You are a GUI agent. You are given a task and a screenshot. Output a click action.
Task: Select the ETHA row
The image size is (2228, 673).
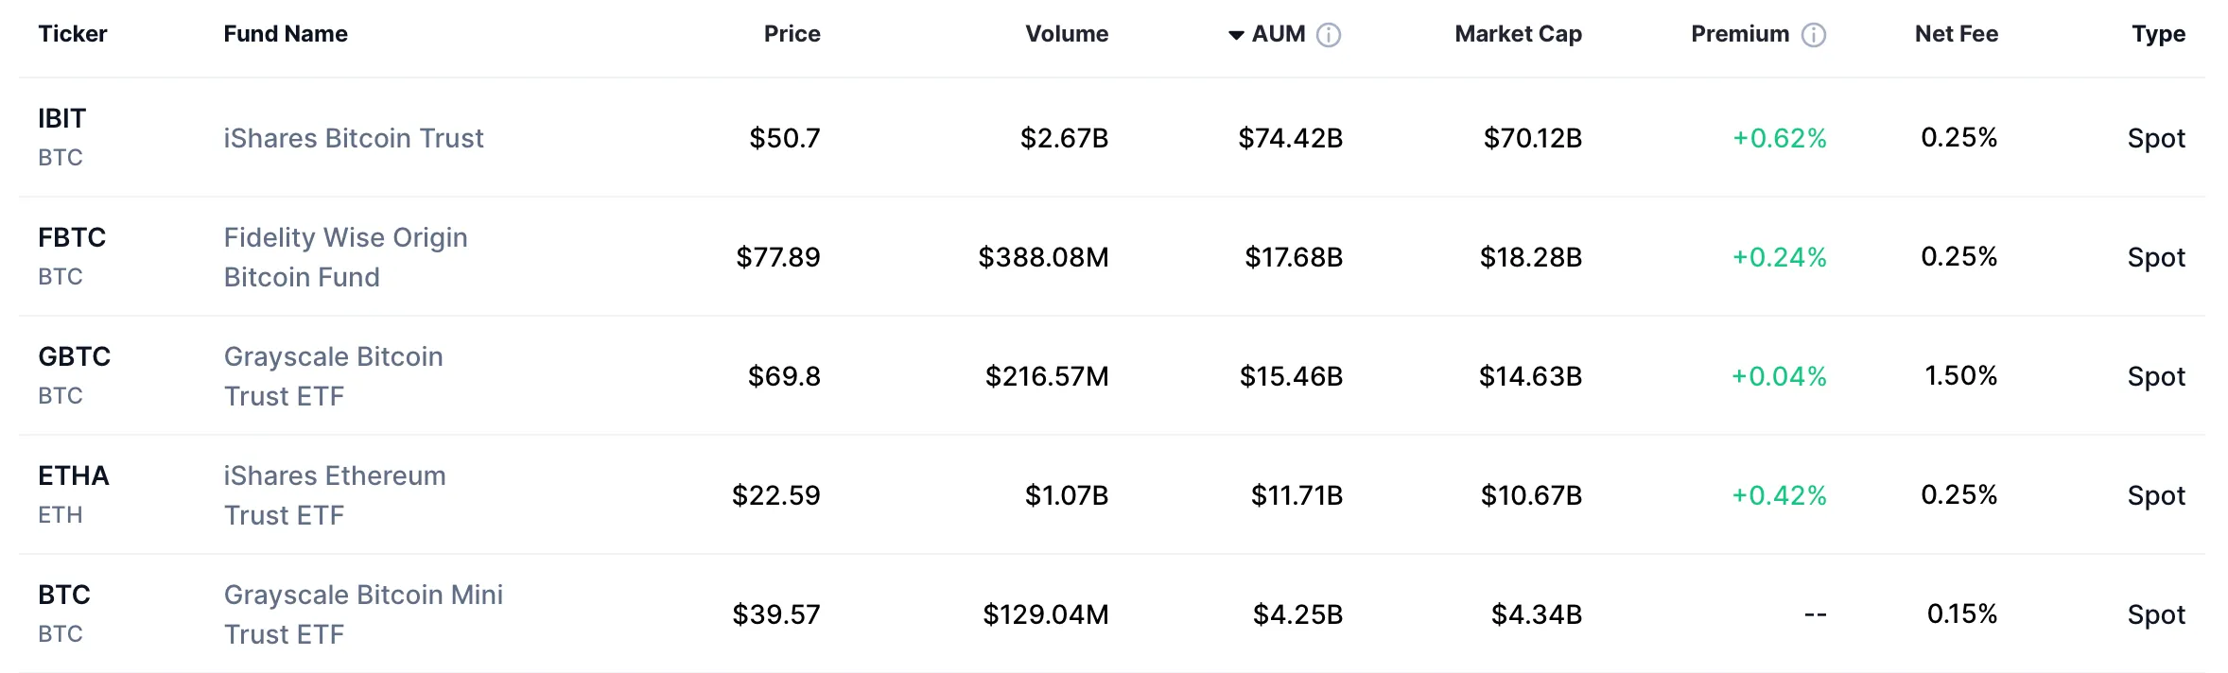pyautogui.click(x=1114, y=495)
